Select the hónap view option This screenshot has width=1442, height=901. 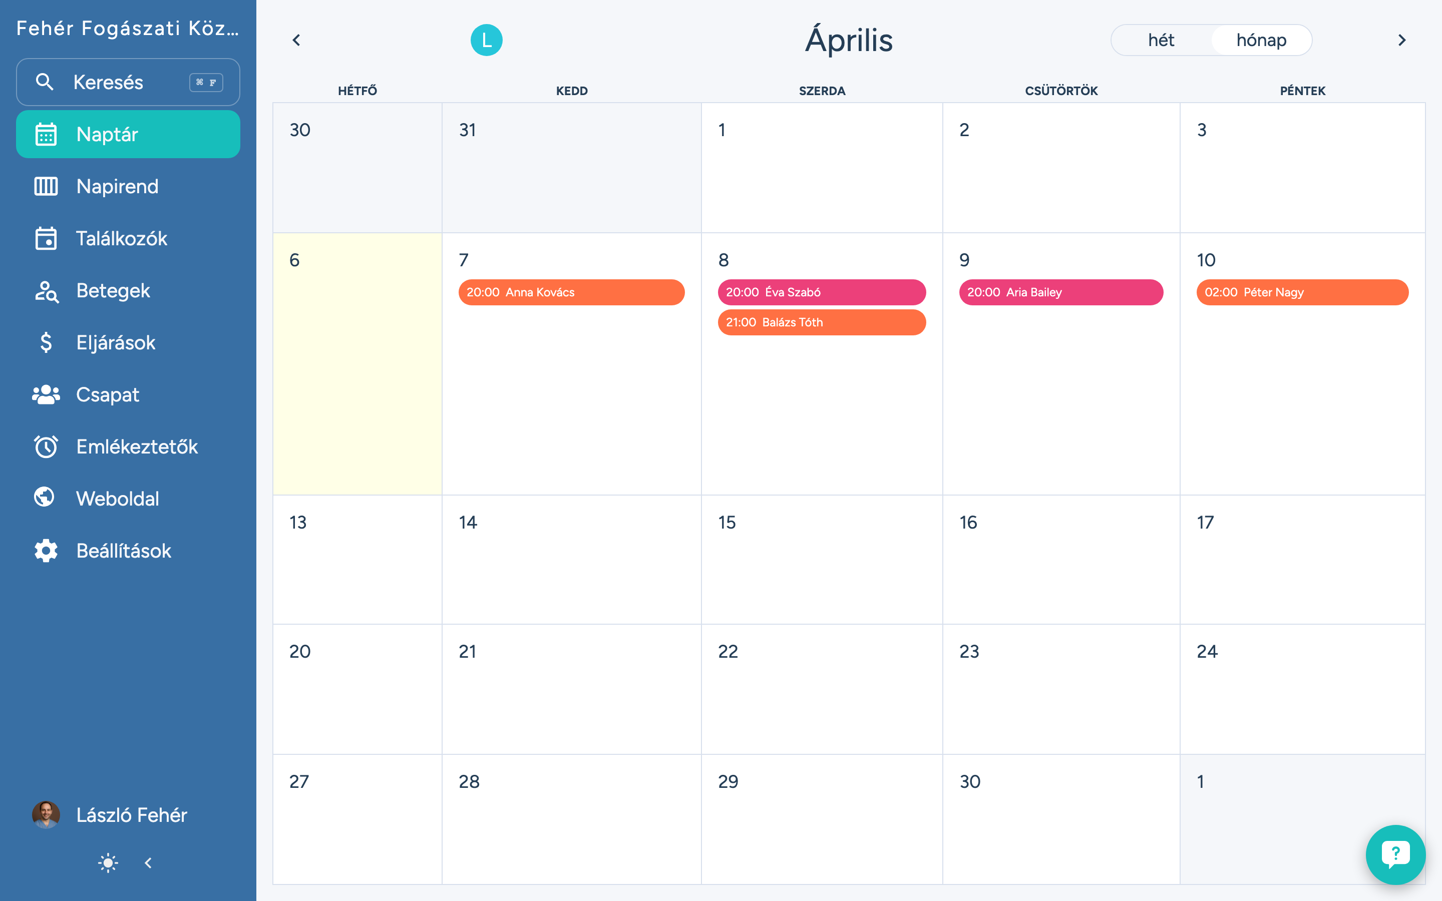tap(1261, 40)
